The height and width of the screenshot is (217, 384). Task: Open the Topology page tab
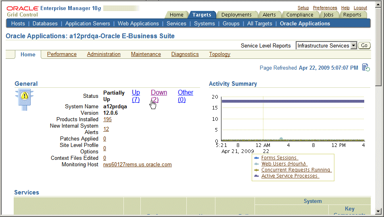(220, 54)
